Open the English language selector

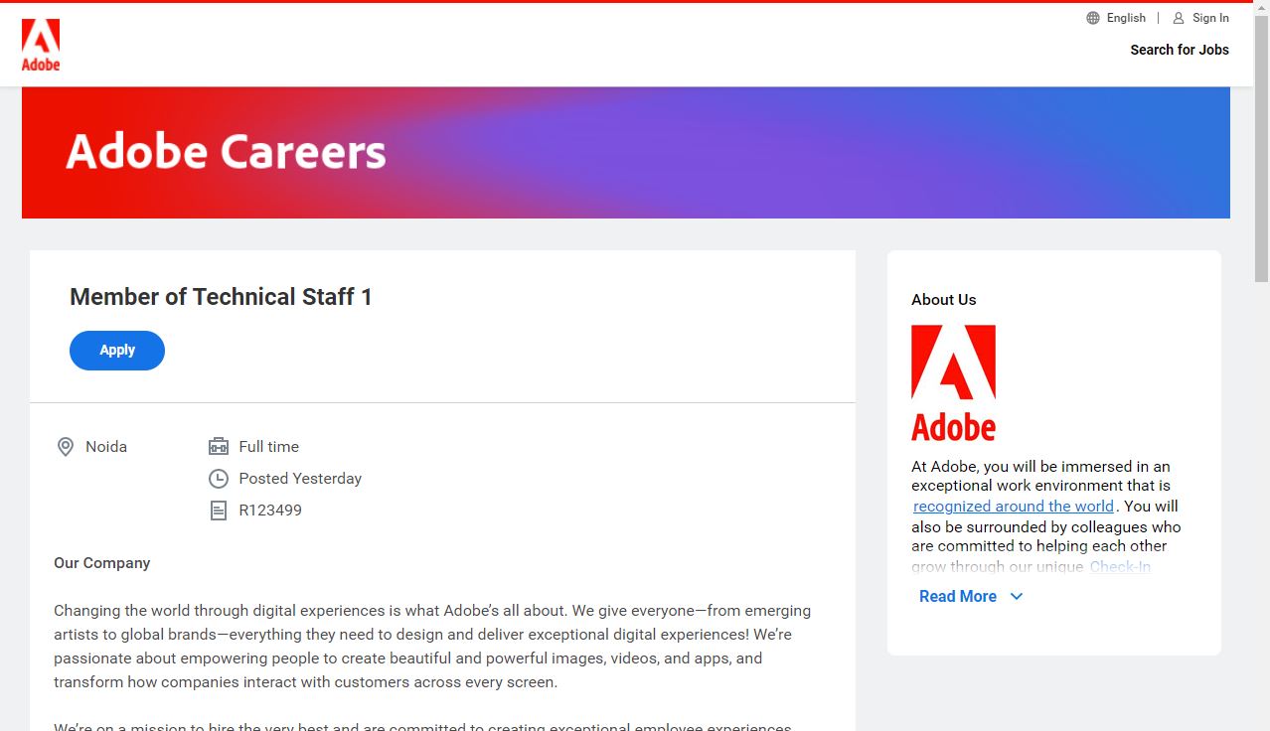click(x=1126, y=18)
